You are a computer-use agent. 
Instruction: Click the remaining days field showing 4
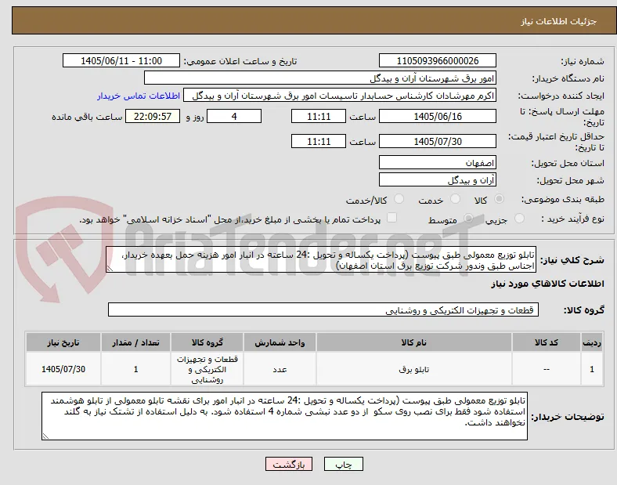click(x=234, y=116)
